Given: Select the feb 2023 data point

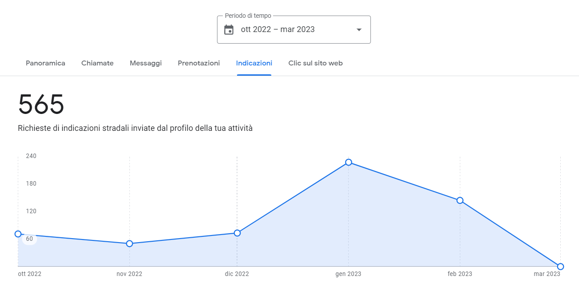Looking at the screenshot, I should click(460, 200).
